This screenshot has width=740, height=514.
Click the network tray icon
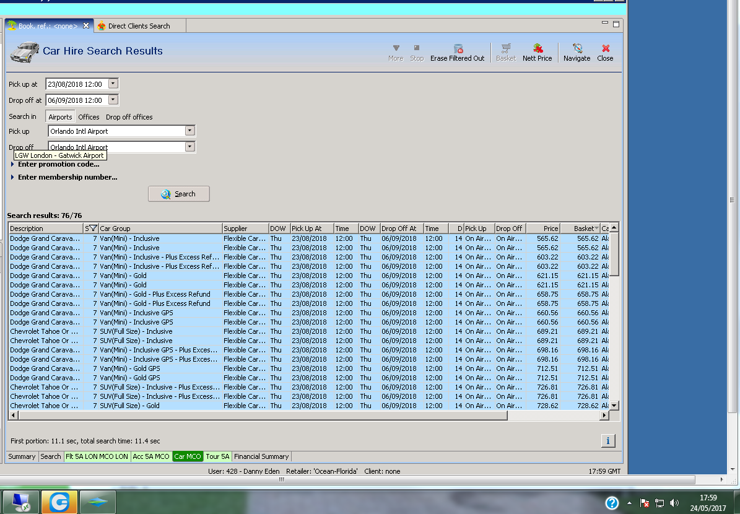(659, 503)
